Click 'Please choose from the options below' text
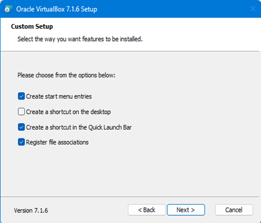 (66, 75)
